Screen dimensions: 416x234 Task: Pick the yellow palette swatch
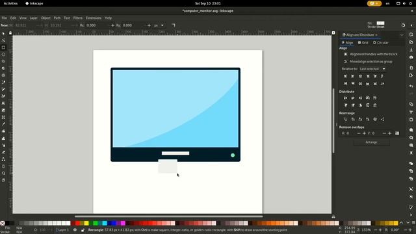[x=86, y=223]
